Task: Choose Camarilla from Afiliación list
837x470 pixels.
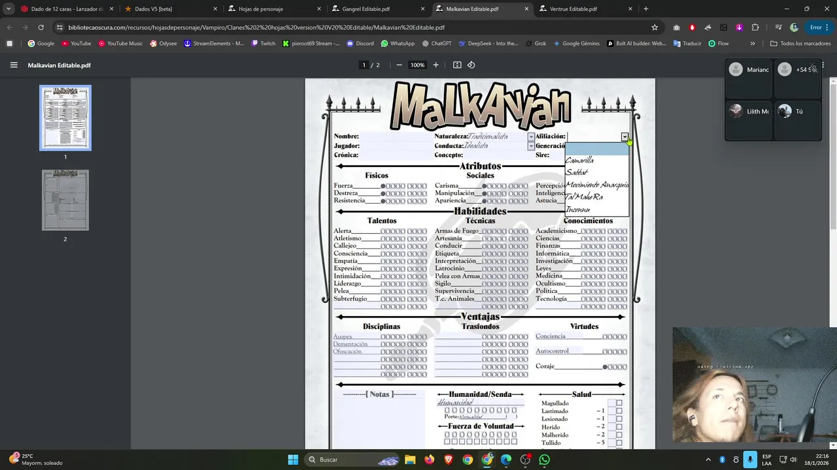Action: (x=597, y=161)
